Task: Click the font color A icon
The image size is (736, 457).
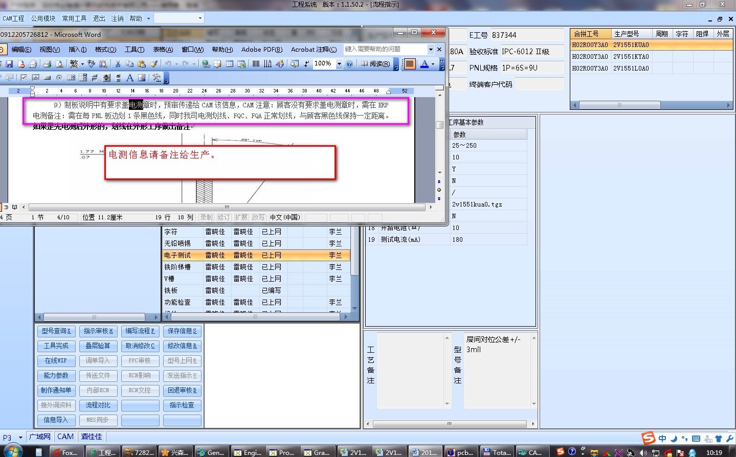Action: 425,64
